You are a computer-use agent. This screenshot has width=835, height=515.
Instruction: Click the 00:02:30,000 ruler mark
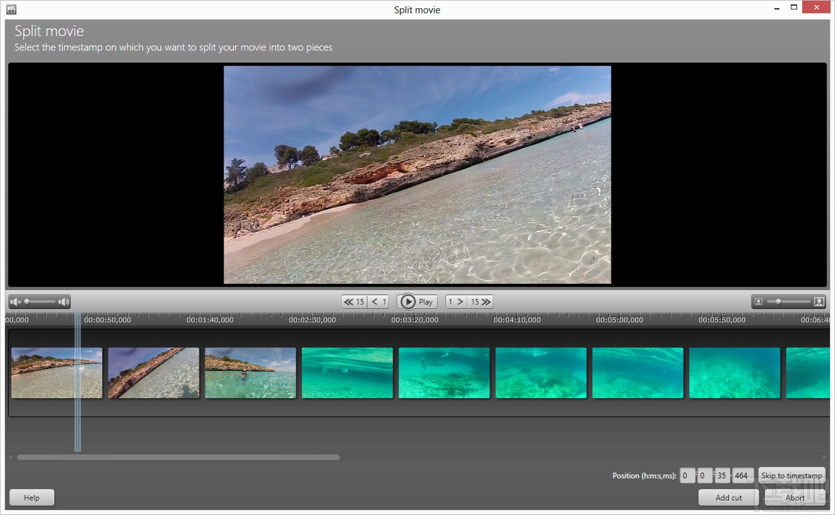tap(312, 320)
